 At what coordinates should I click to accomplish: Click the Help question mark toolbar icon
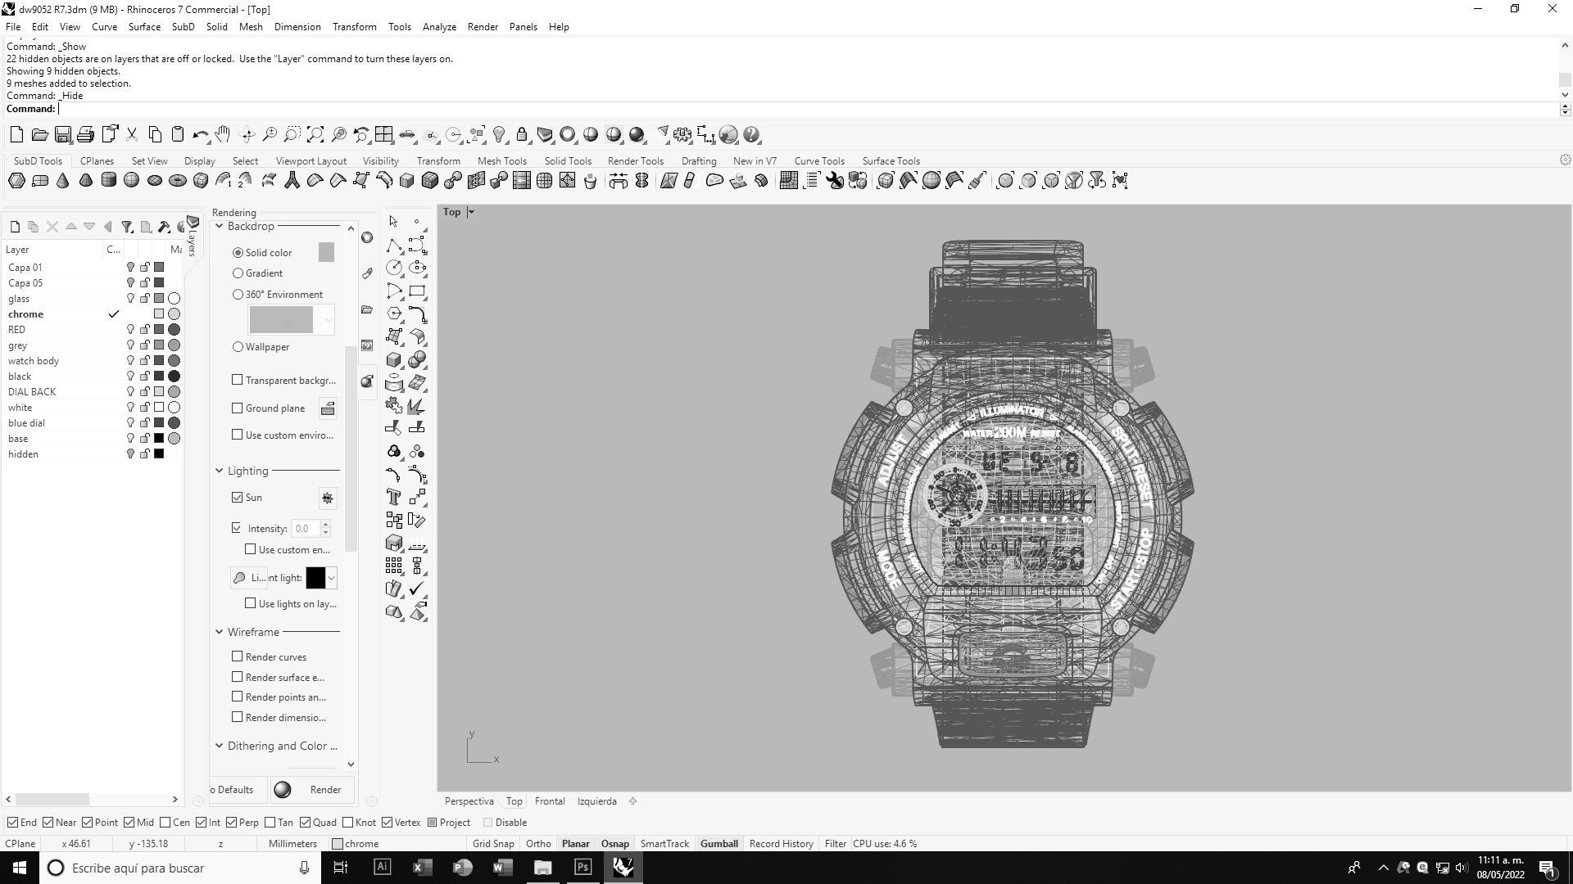[x=752, y=135]
